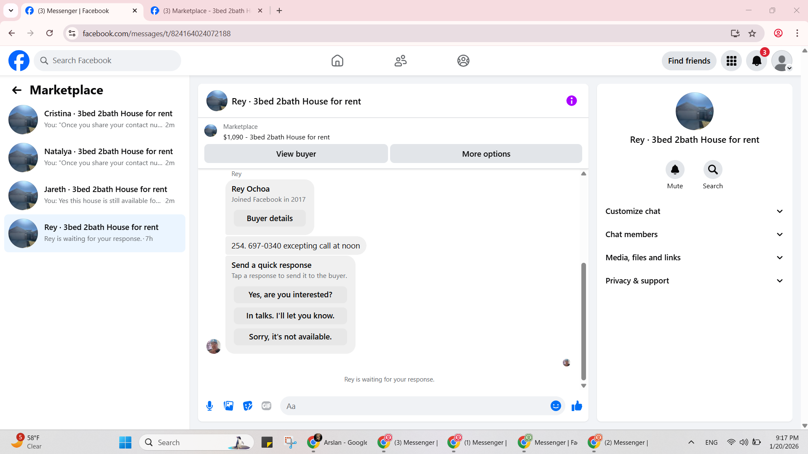This screenshot has width=808, height=454.
Task: Focus the Search Facebook field
Action: [x=107, y=61]
